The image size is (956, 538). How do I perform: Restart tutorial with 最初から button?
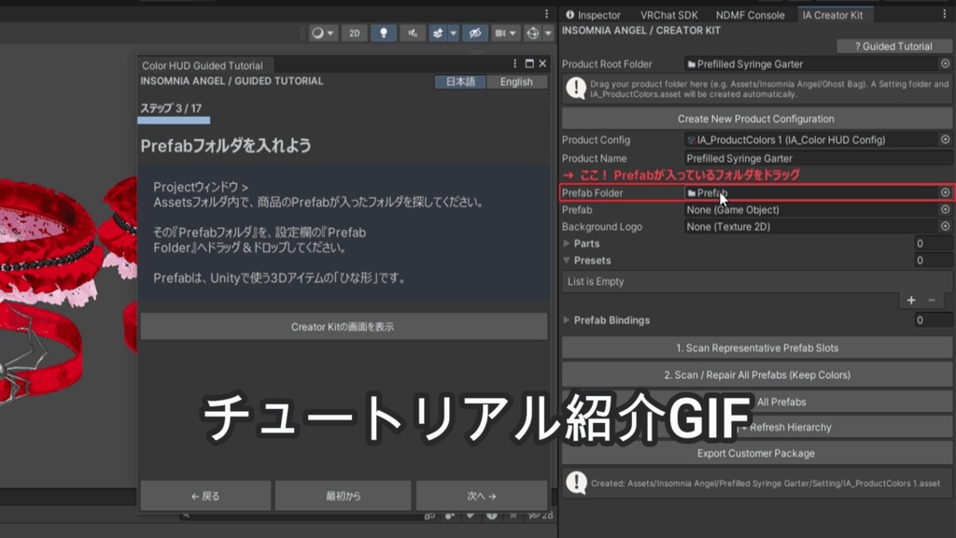(344, 496)
